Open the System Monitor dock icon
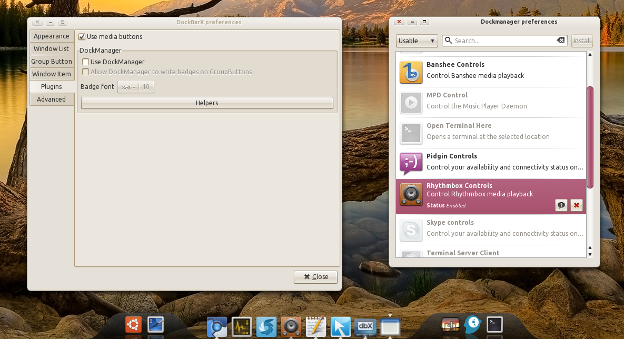This screenshot has height=339, width=624. (x=242, y=327)
